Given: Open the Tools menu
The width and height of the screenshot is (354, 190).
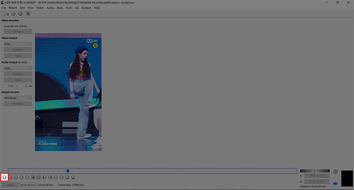Looking at the screenshot, I should [x=69, y=8].
